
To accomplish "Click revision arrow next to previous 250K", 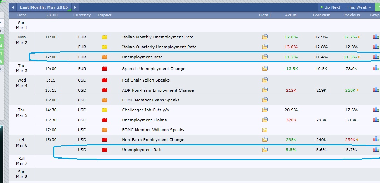I will [x=358, y=90].
